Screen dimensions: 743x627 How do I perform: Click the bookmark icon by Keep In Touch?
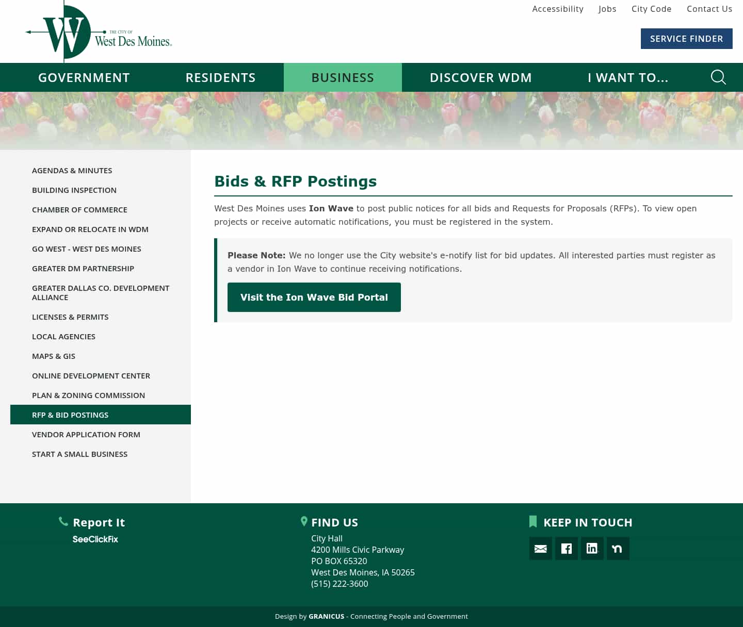[532, 521]
